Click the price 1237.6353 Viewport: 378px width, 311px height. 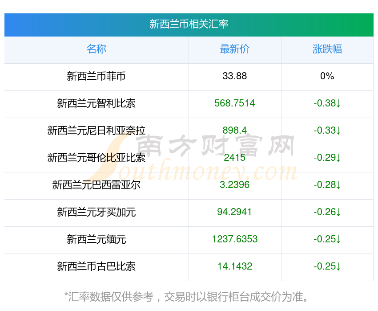(234, 239)
